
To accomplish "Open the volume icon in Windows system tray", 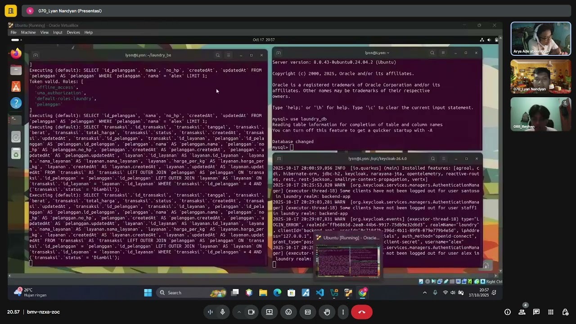I will [453, 293].
